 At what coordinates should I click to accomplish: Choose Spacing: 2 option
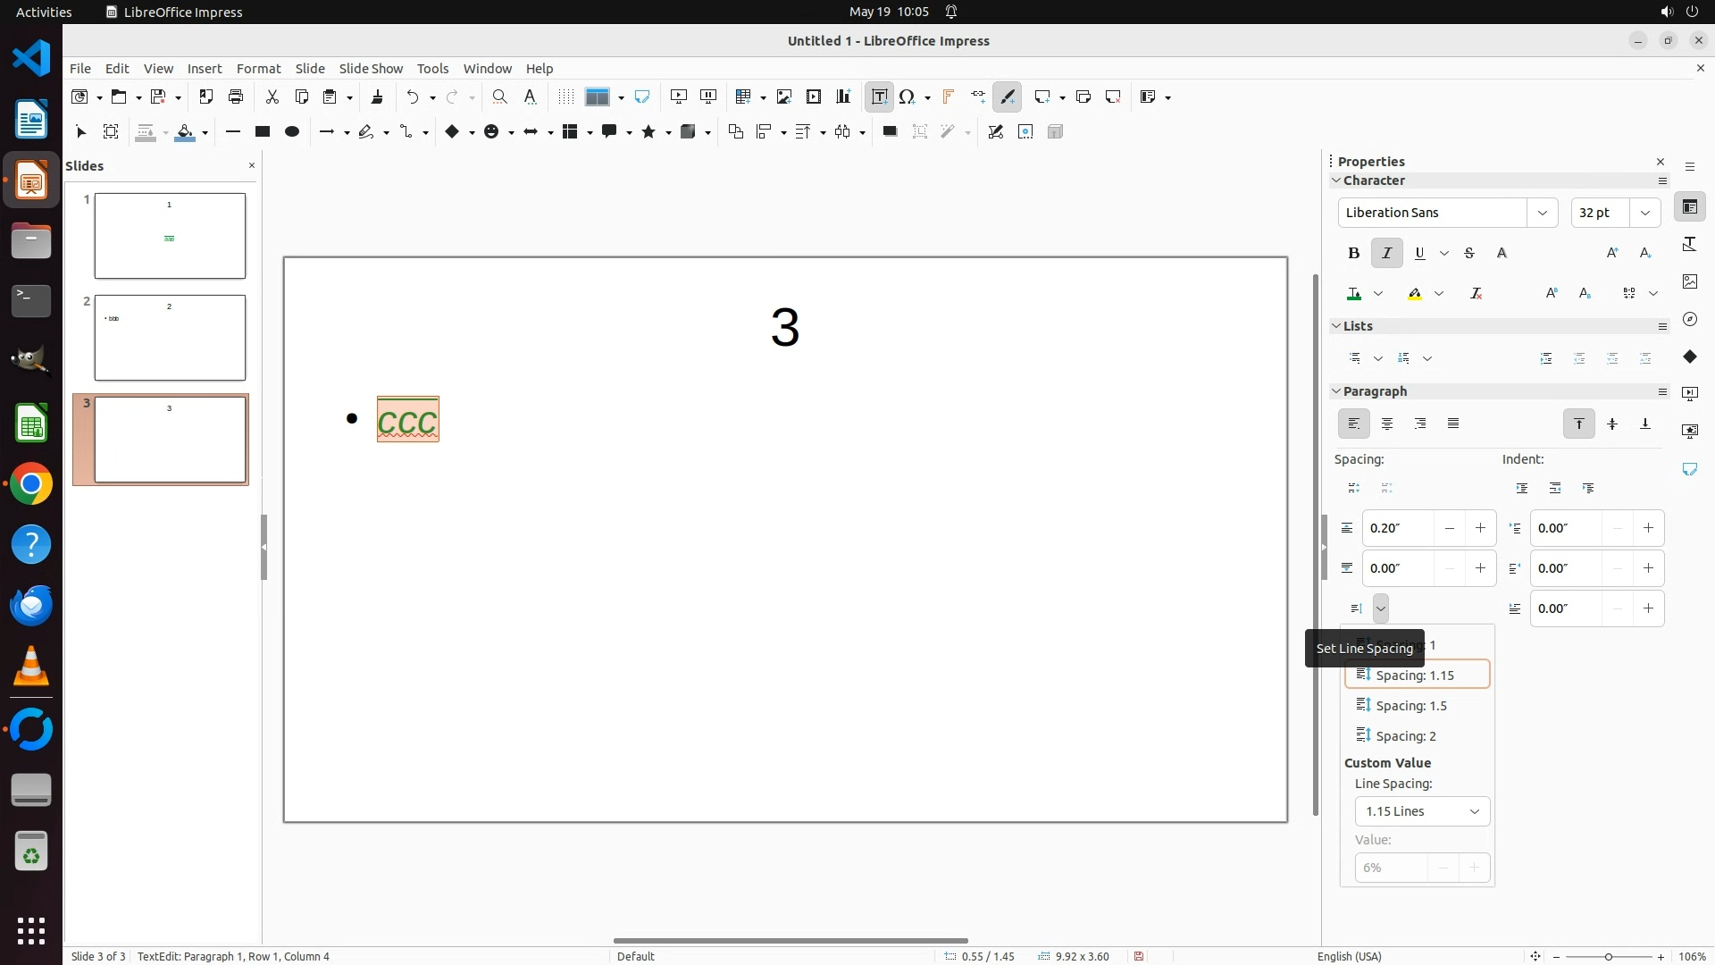pos(1405,736)
